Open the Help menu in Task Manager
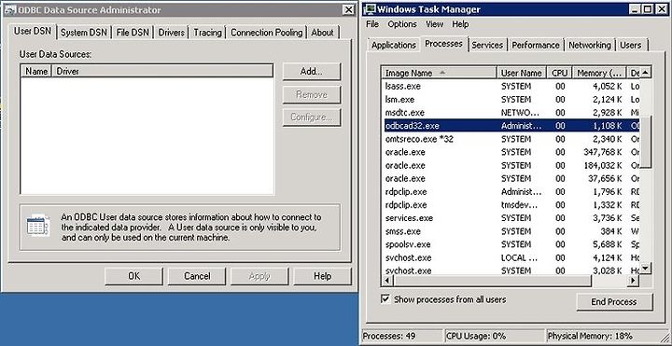This screenshot has height=346, width=672. tap(460, 24)
